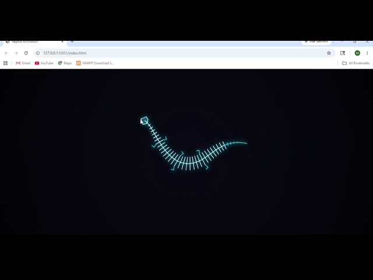Open the YouTube bookmark

(x=44, y=63)
